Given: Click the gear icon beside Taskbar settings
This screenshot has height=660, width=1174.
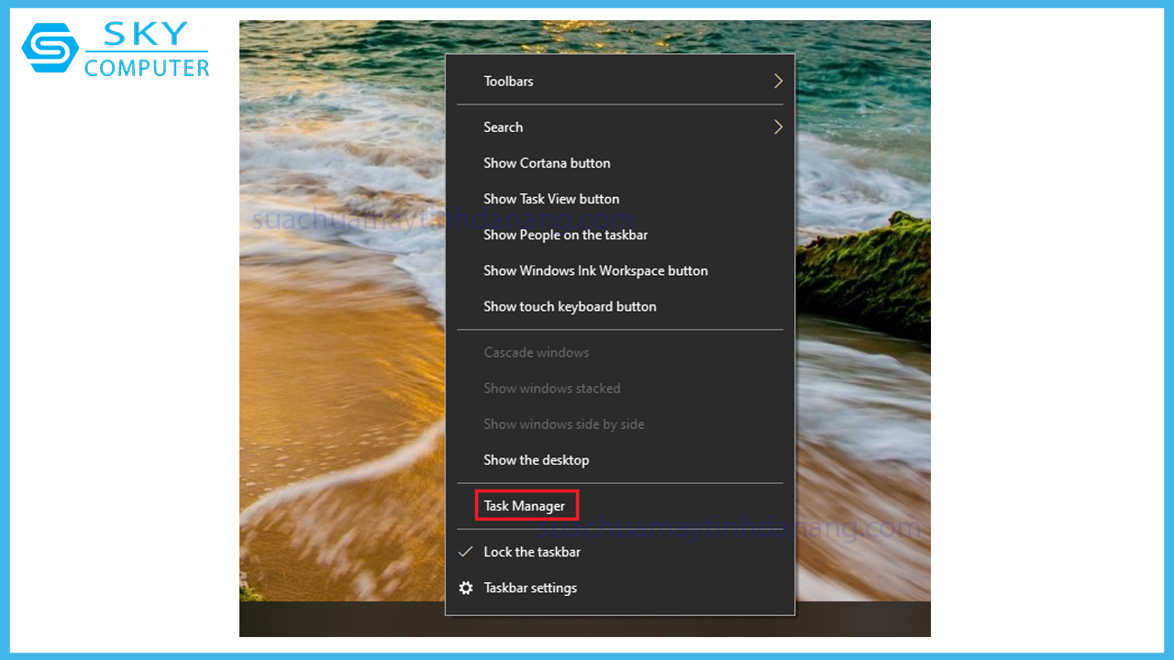Looking at the screenshot, I should click(x=466, y=588).
